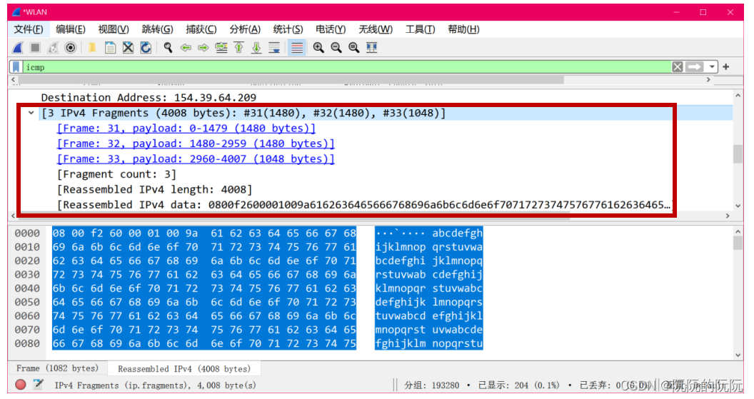Open the 无线(W) menu

pyautogui.click(x=376, y=29)
